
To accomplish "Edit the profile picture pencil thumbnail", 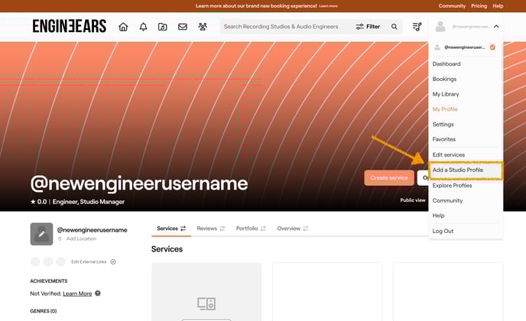I will [x=41, y=234].
